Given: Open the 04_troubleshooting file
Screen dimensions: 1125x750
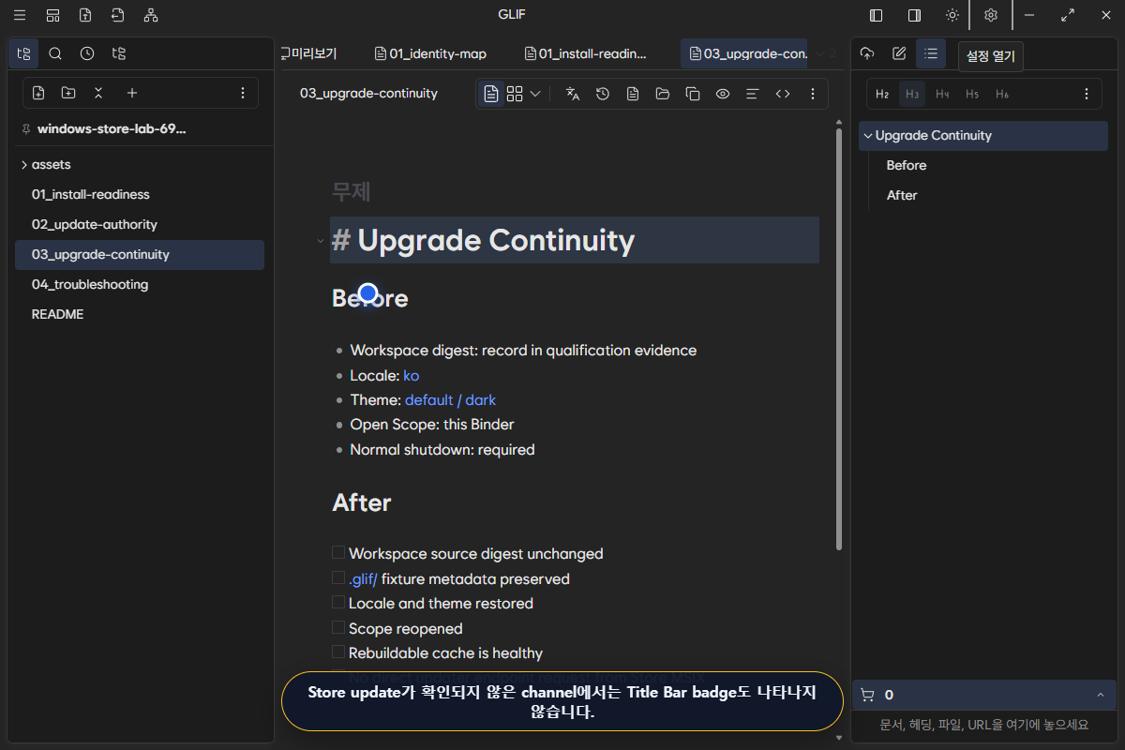Looking at the screenshot, I should tap(140, 284).
